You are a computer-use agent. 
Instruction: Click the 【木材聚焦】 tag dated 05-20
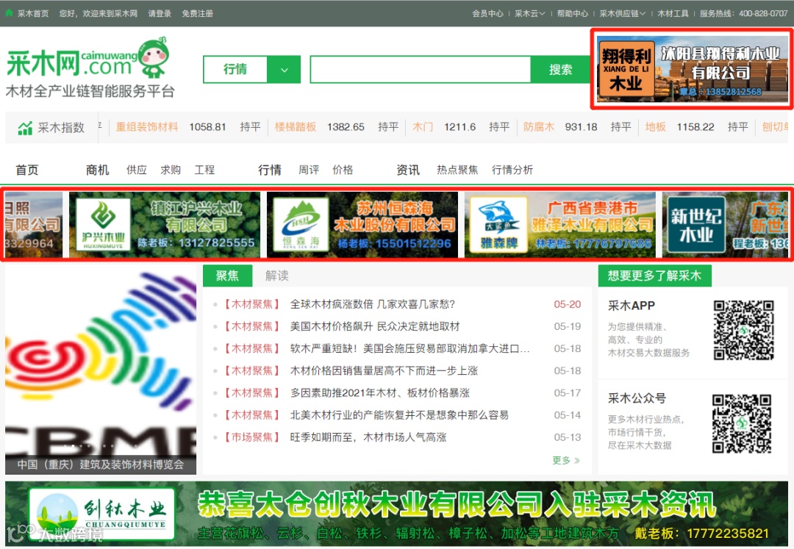[x=251, y=304]
